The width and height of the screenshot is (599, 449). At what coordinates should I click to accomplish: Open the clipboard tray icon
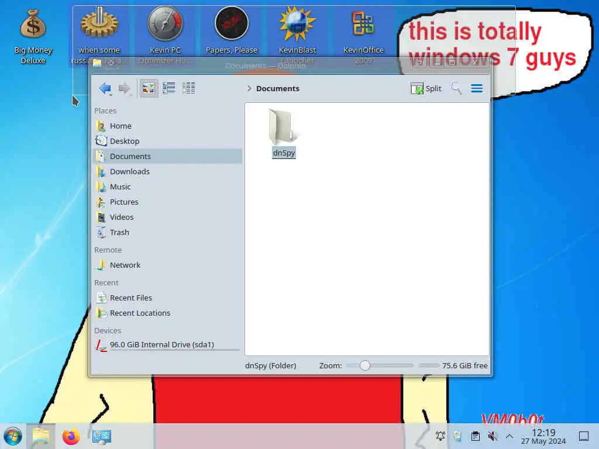(475, 436)
